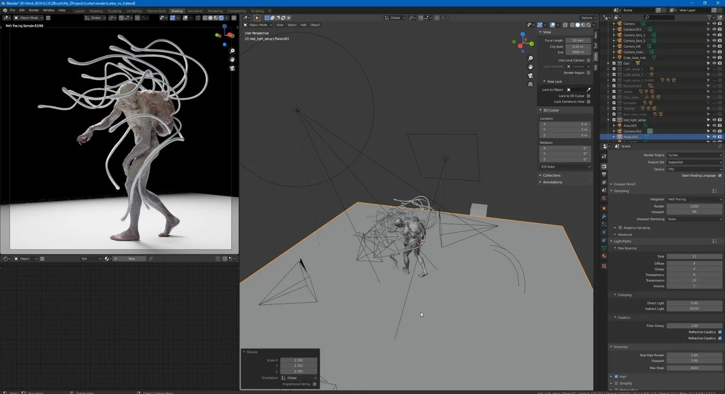The height and width of the screenshot is (394, 725).
Task: Click the Focal Length 50 mm field
Action: [x=578, y=41]
